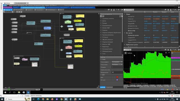Open the chart pane menu icon beside Прибыль
The height and width of the screenshot is (101, 180).
coord(126,53)
